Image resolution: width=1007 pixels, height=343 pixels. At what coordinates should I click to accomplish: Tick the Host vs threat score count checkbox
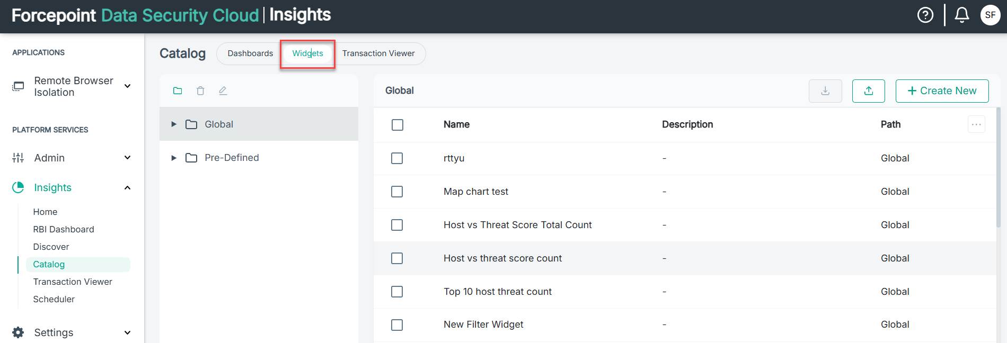point(397,258)
